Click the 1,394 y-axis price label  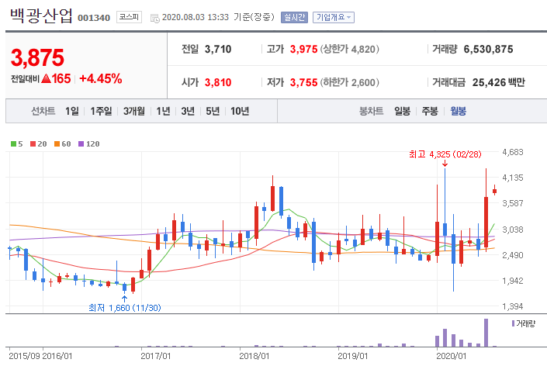click(512, 306)
